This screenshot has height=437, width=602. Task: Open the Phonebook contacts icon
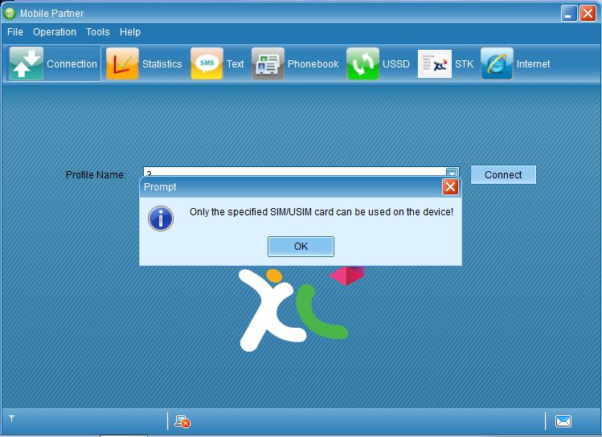click(x=268, y=63)
